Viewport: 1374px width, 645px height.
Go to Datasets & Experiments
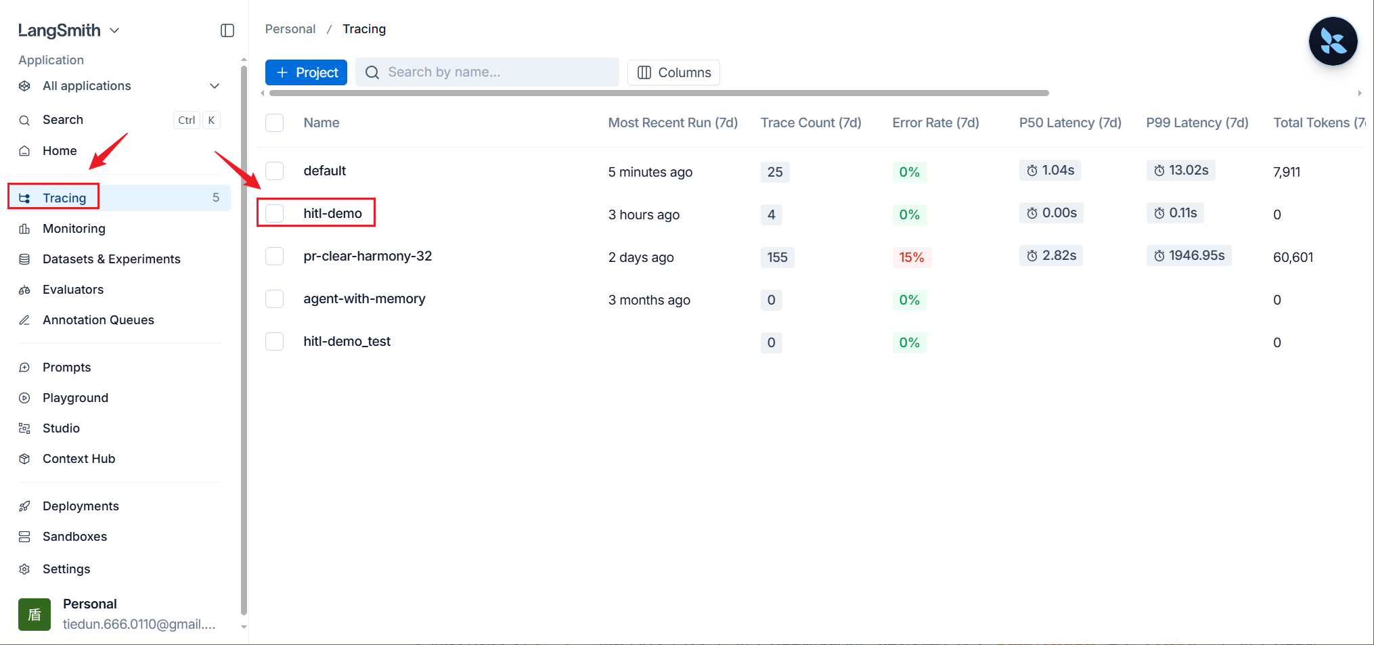pyautogui.click(x=112, y=259)
